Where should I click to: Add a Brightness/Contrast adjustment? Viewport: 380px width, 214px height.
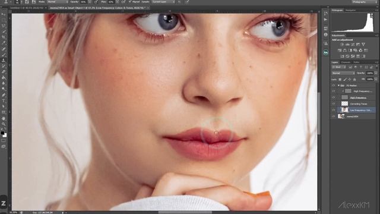(x=342, y=45)
